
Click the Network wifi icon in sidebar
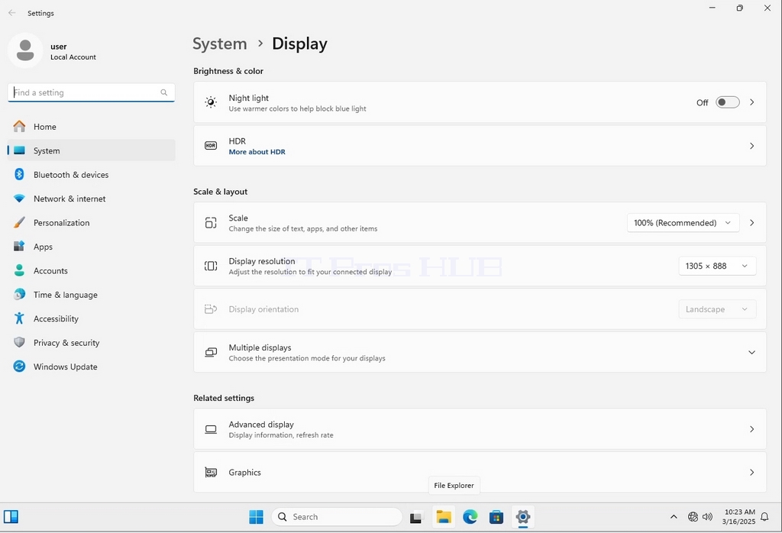coord(19,199)
